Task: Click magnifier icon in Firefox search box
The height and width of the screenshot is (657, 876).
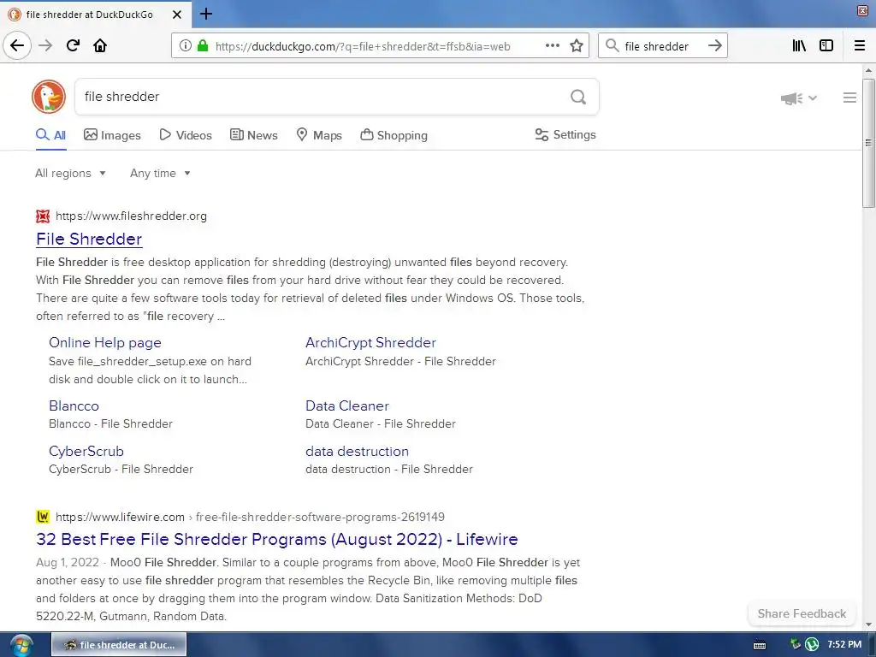Action: [x=612, y=45]
